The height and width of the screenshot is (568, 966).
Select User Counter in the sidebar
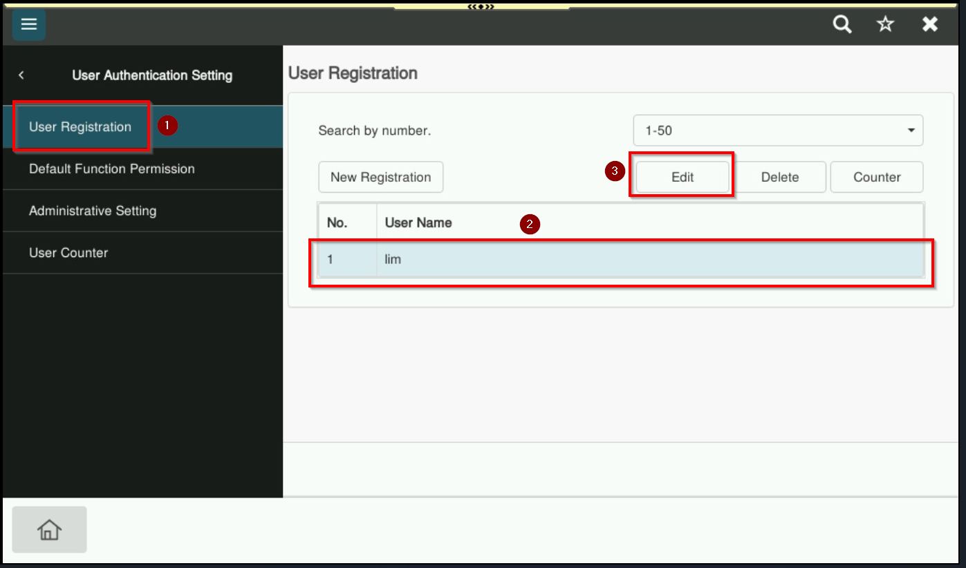tap(68, 253)
